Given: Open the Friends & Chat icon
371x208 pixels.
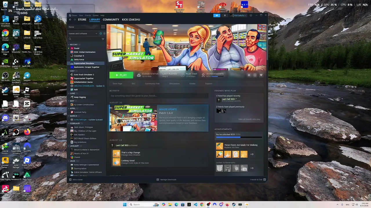Looking at the screenshot, I should click(x=265, y=180).
